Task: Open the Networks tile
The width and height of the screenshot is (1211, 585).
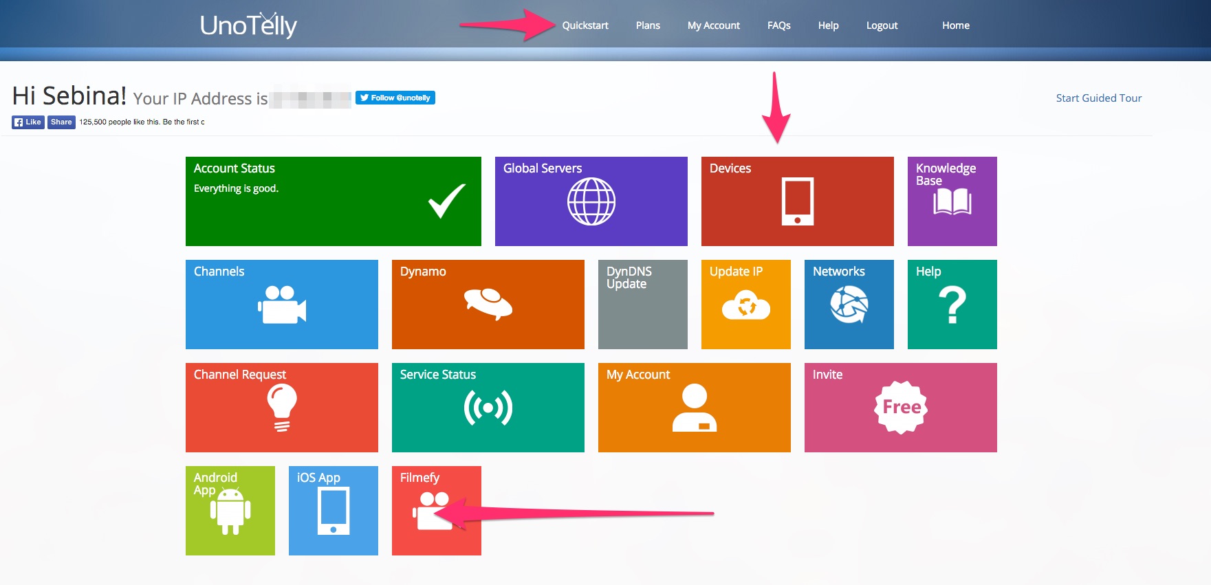Action: 849,305
